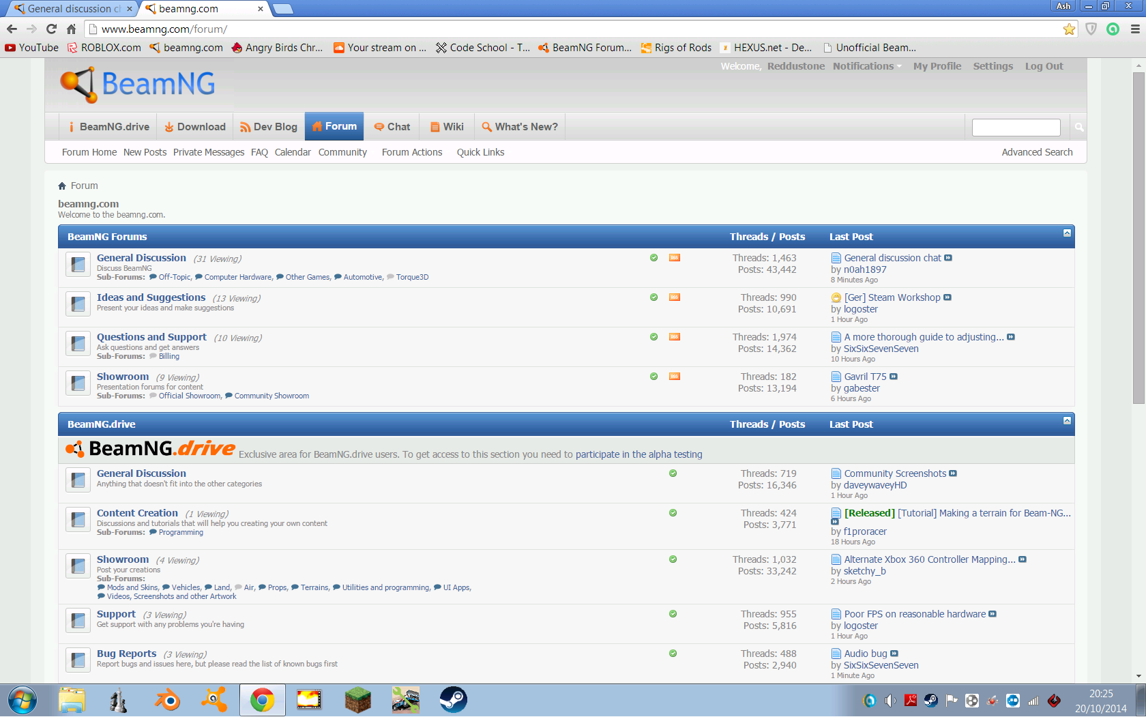Open Questions and Support forum
The height and width of the screenshot is (717, 1146).
tap(151, 337)
